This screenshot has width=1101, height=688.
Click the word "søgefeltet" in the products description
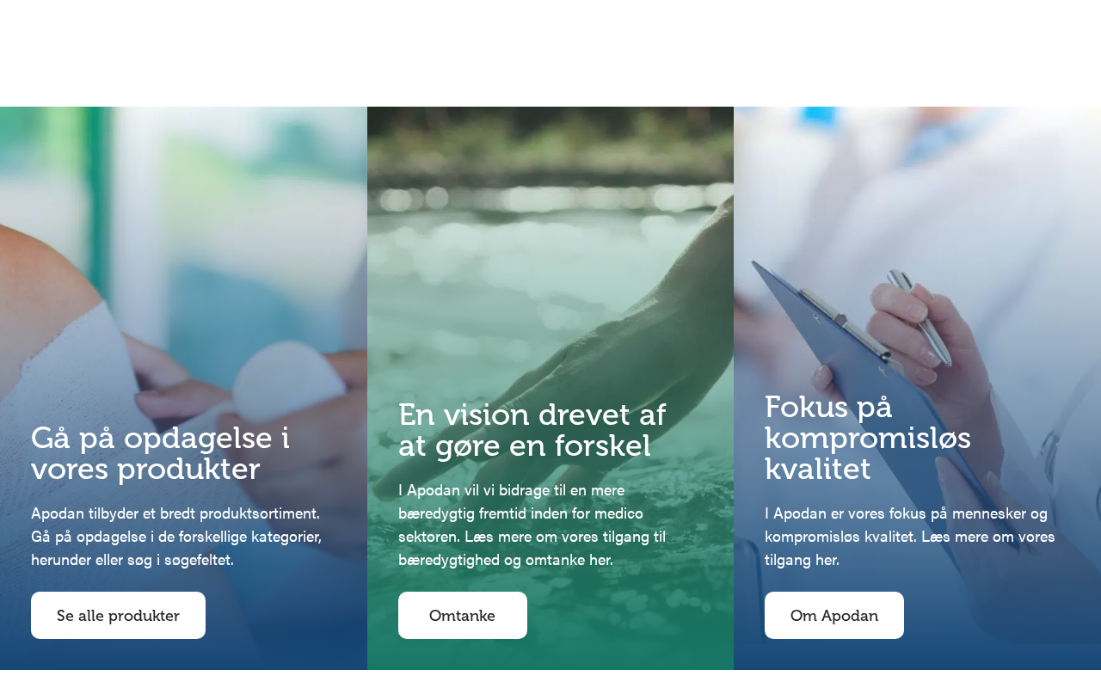(x=194, y=560)
